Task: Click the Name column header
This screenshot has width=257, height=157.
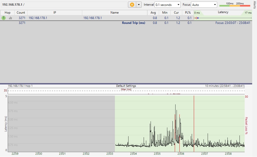Action: [115, 13]
